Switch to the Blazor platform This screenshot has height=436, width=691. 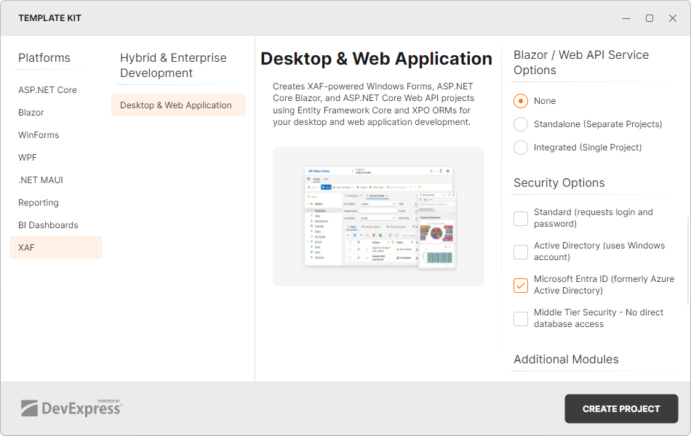[x=31, y=112]
